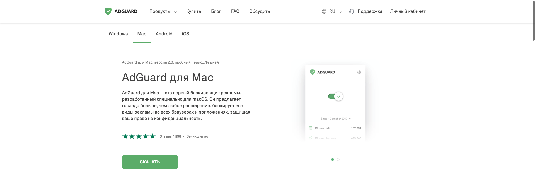Click the settings gear in AdGuard preview
Screen dimensions: 535x190
pos(359,72)
